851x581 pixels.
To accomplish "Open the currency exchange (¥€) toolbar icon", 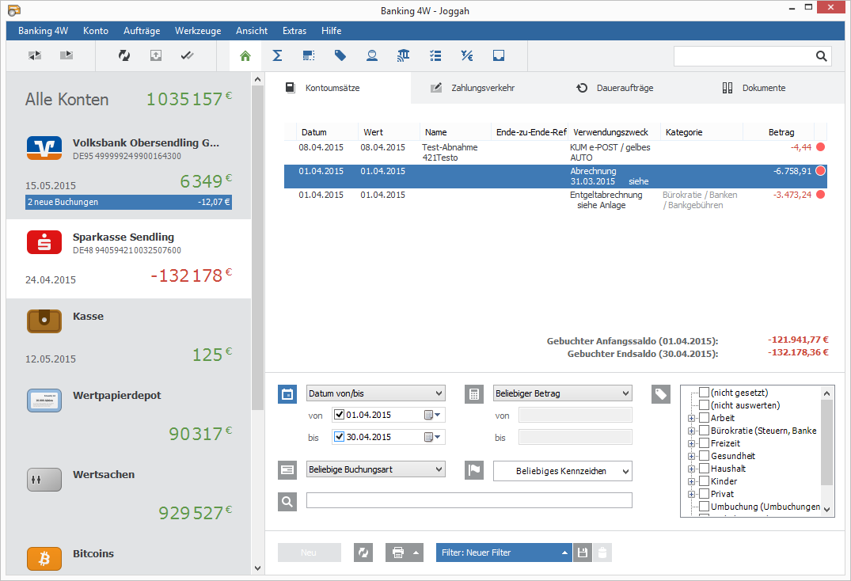I will coord(466,55).
